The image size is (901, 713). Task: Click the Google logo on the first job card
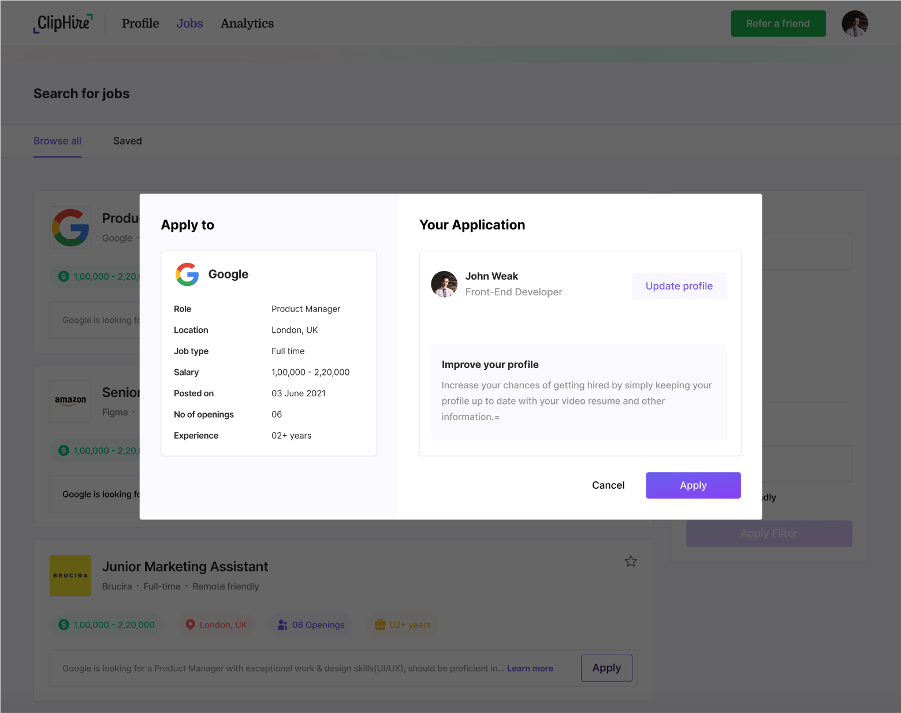[x=70, y=228]
